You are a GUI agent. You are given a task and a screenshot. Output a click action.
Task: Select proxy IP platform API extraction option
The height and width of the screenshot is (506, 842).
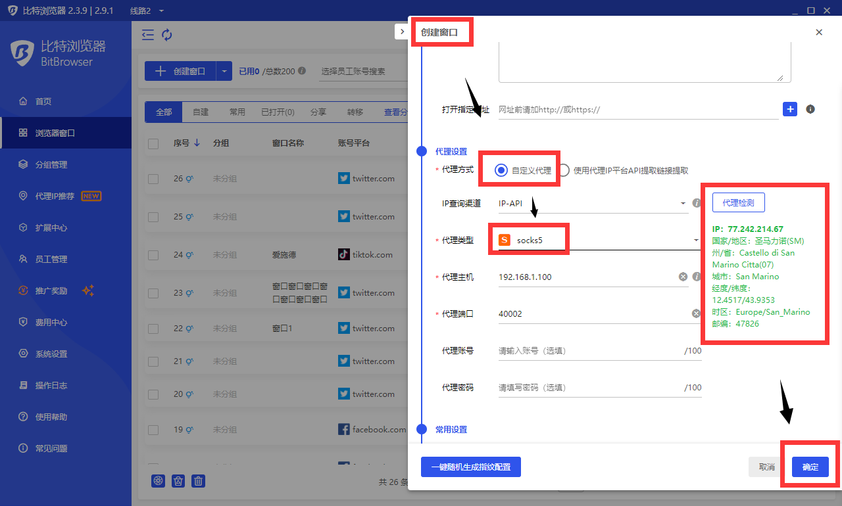[564, 170]
